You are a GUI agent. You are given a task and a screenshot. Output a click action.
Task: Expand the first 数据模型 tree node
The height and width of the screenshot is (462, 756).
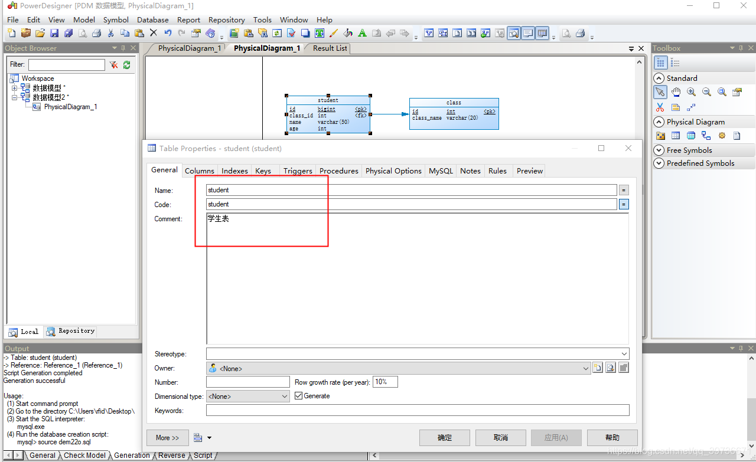[x=15, y=88]
